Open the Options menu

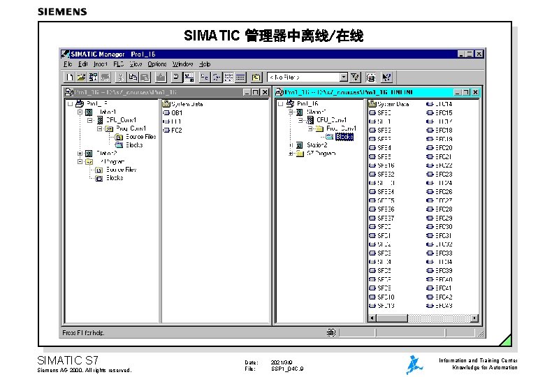[157, 64]
